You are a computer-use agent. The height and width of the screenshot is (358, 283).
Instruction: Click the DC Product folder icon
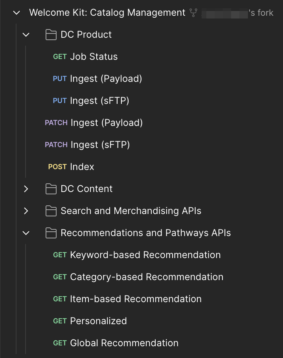[x=51, y=35]
